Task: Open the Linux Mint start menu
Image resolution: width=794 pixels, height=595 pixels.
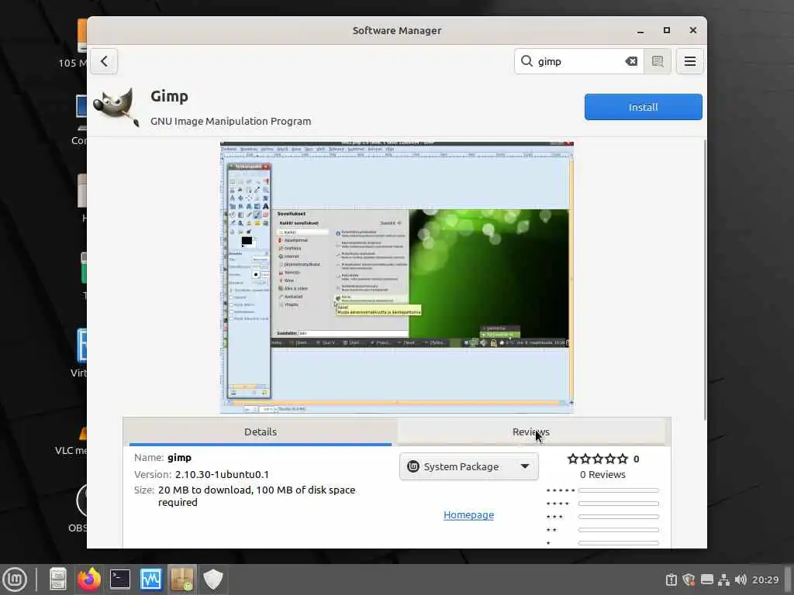Action: point(15,579)
